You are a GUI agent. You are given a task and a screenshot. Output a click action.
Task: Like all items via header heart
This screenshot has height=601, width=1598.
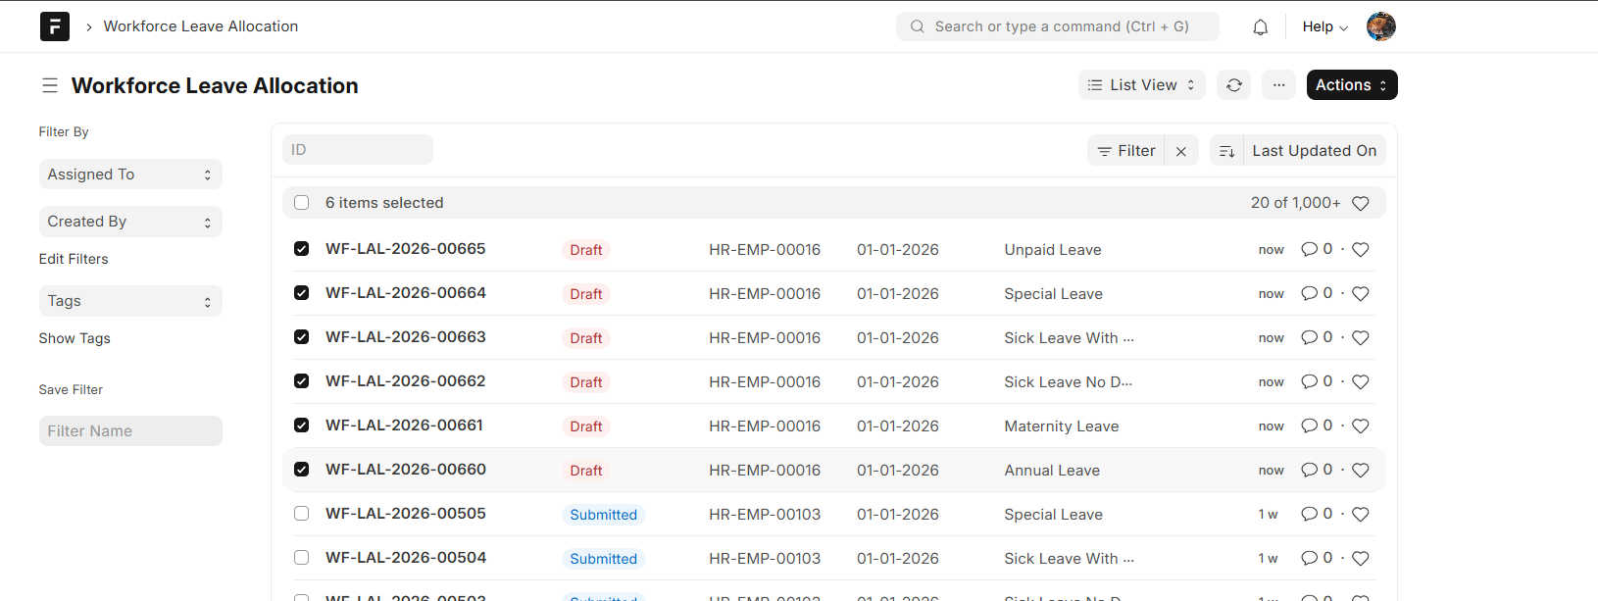click(x=1361, y=203)
